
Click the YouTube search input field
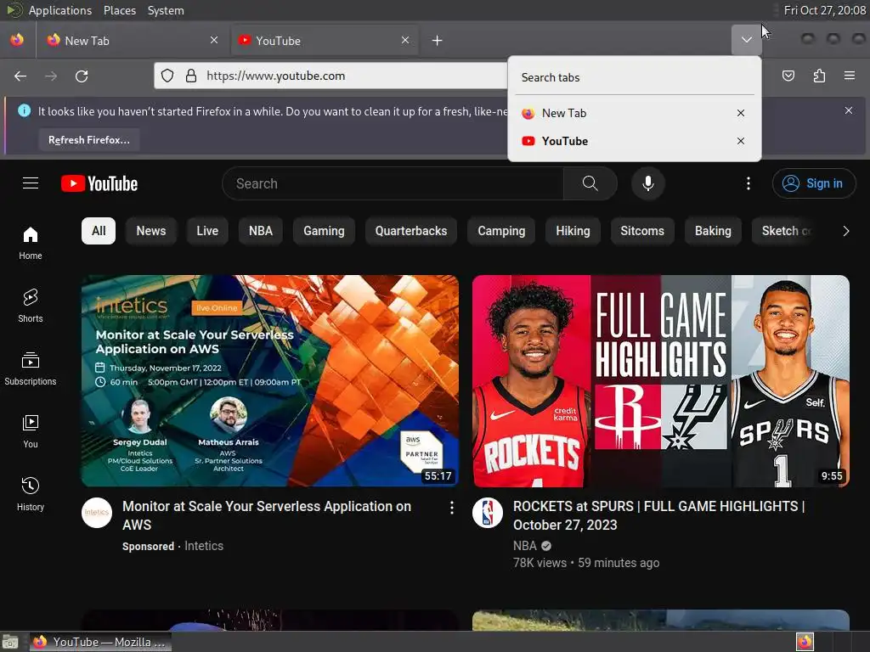(x=393, y=183)
